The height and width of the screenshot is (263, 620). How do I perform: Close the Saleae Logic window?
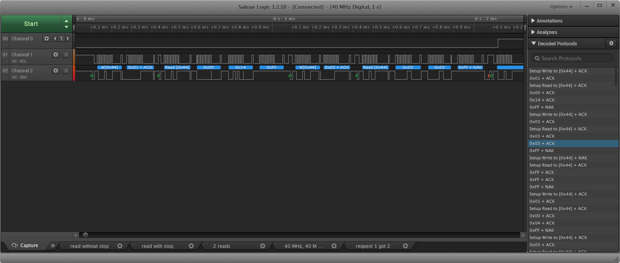point(613,6)
